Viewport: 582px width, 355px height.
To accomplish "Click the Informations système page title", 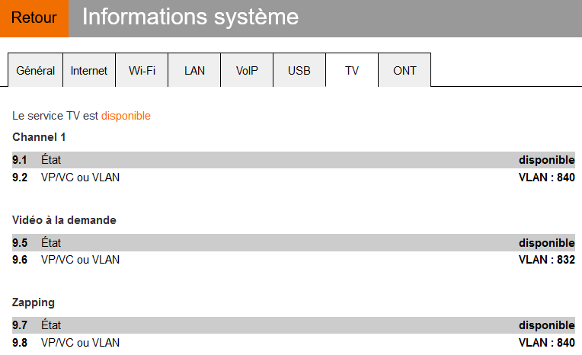I will click(190, 17).
